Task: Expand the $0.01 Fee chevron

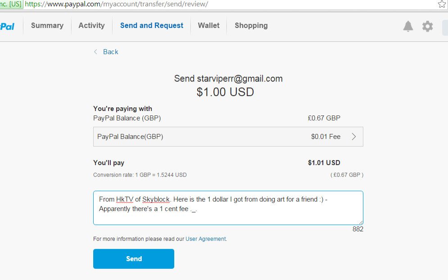Action: point(354,137)
